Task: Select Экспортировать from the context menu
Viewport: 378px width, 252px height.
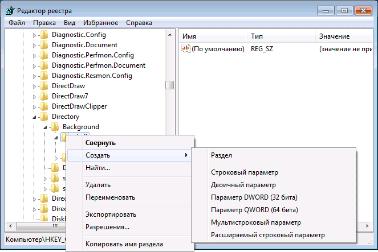Action: click(111, 214)
